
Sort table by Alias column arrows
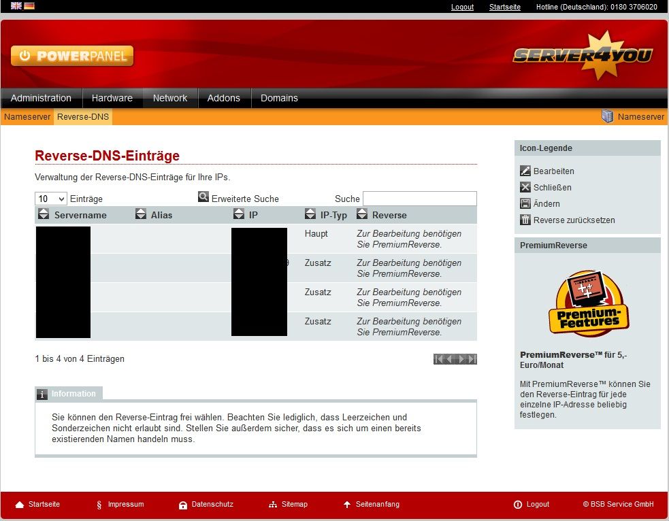click(x=141, y=214)
